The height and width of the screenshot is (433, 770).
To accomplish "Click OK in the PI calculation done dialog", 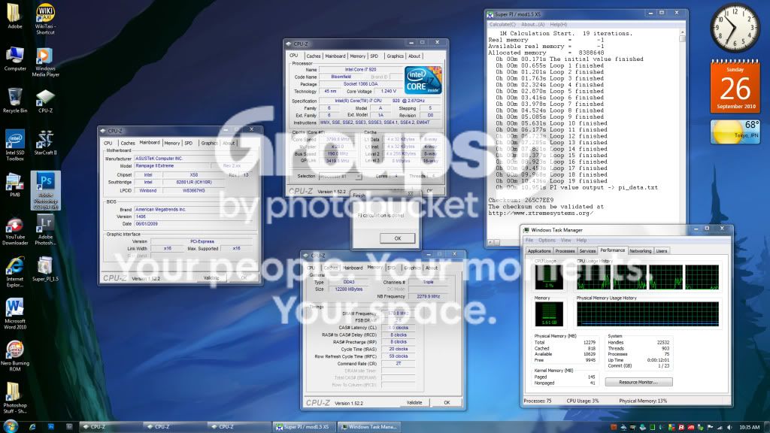I will (397, 238).
